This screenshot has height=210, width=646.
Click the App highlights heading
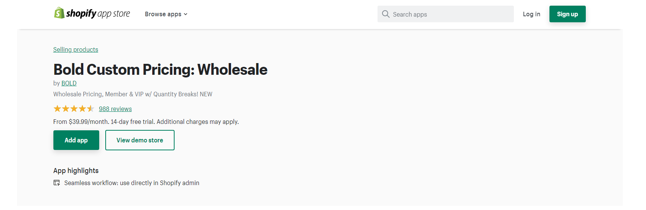coord(76,171)
